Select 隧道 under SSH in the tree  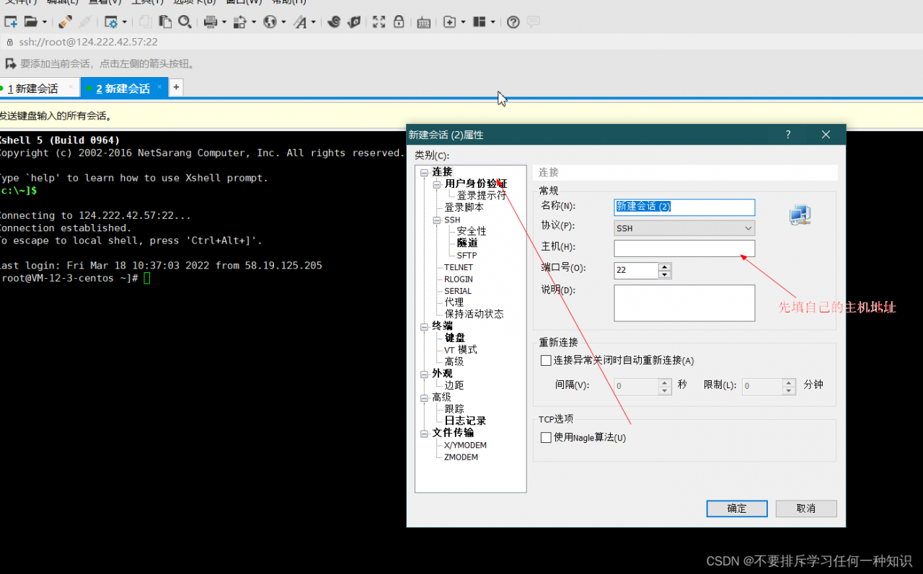[x=467, y=243]
